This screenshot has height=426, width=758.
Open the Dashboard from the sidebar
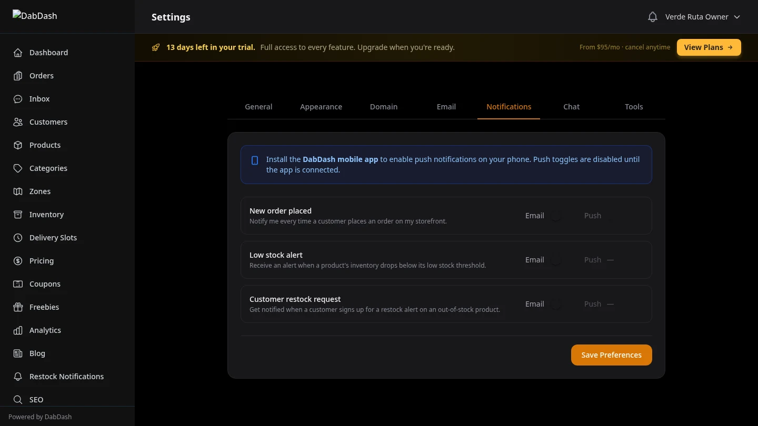(17, 52)
